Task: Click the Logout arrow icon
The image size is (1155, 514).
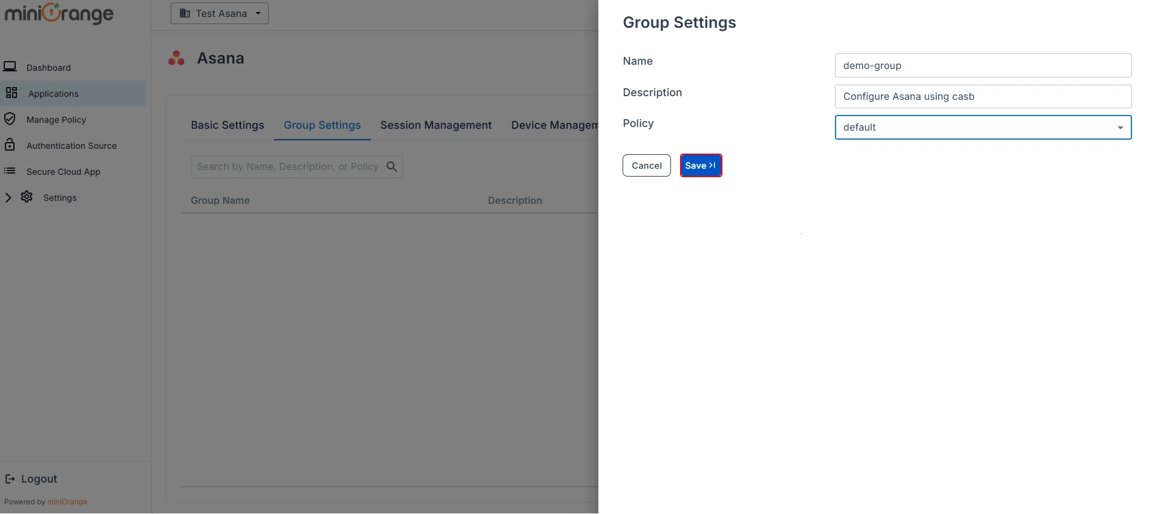Action: [10, 479]
